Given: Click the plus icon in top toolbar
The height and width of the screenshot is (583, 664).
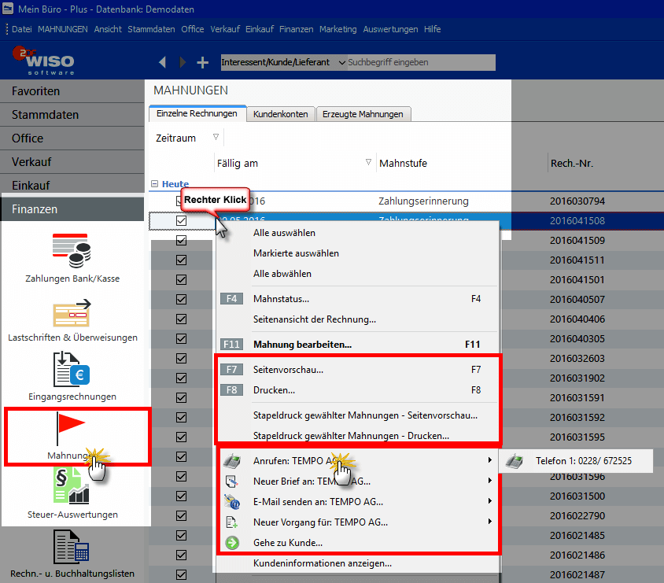Looking at the screenshot, I should (203, 62).
